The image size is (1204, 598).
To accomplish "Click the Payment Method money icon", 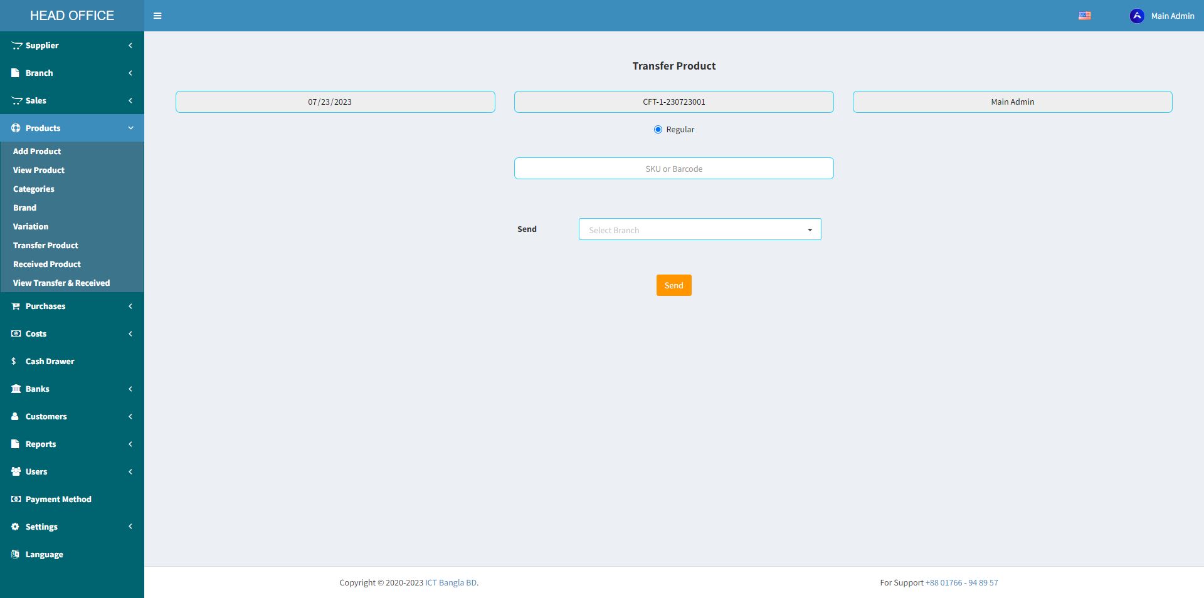I will tap(16, 499).
